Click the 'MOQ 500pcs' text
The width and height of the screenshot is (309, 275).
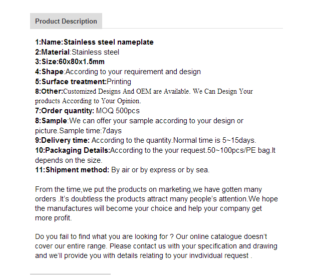coord(118,111)
